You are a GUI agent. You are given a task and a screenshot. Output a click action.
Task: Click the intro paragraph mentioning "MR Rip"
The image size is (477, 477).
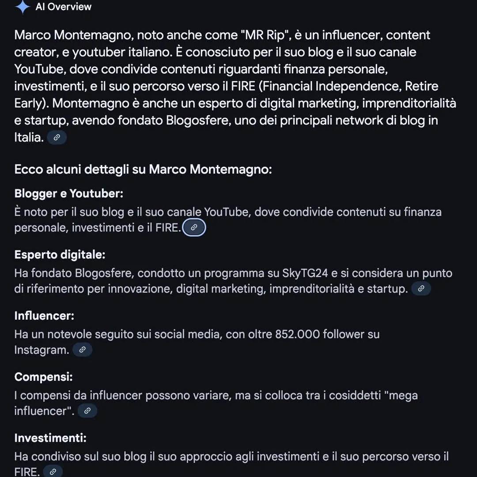pyautogui.click(x=235, y=86)
